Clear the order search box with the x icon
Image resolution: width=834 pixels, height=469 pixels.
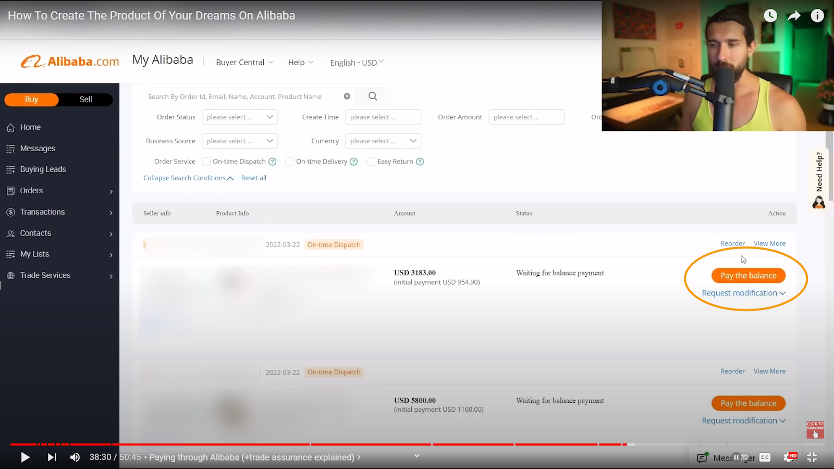click(x=347, y=96)
